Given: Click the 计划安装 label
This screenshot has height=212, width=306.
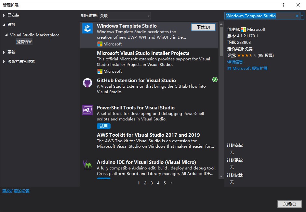Looking at the screenshot, I should 235,145.
